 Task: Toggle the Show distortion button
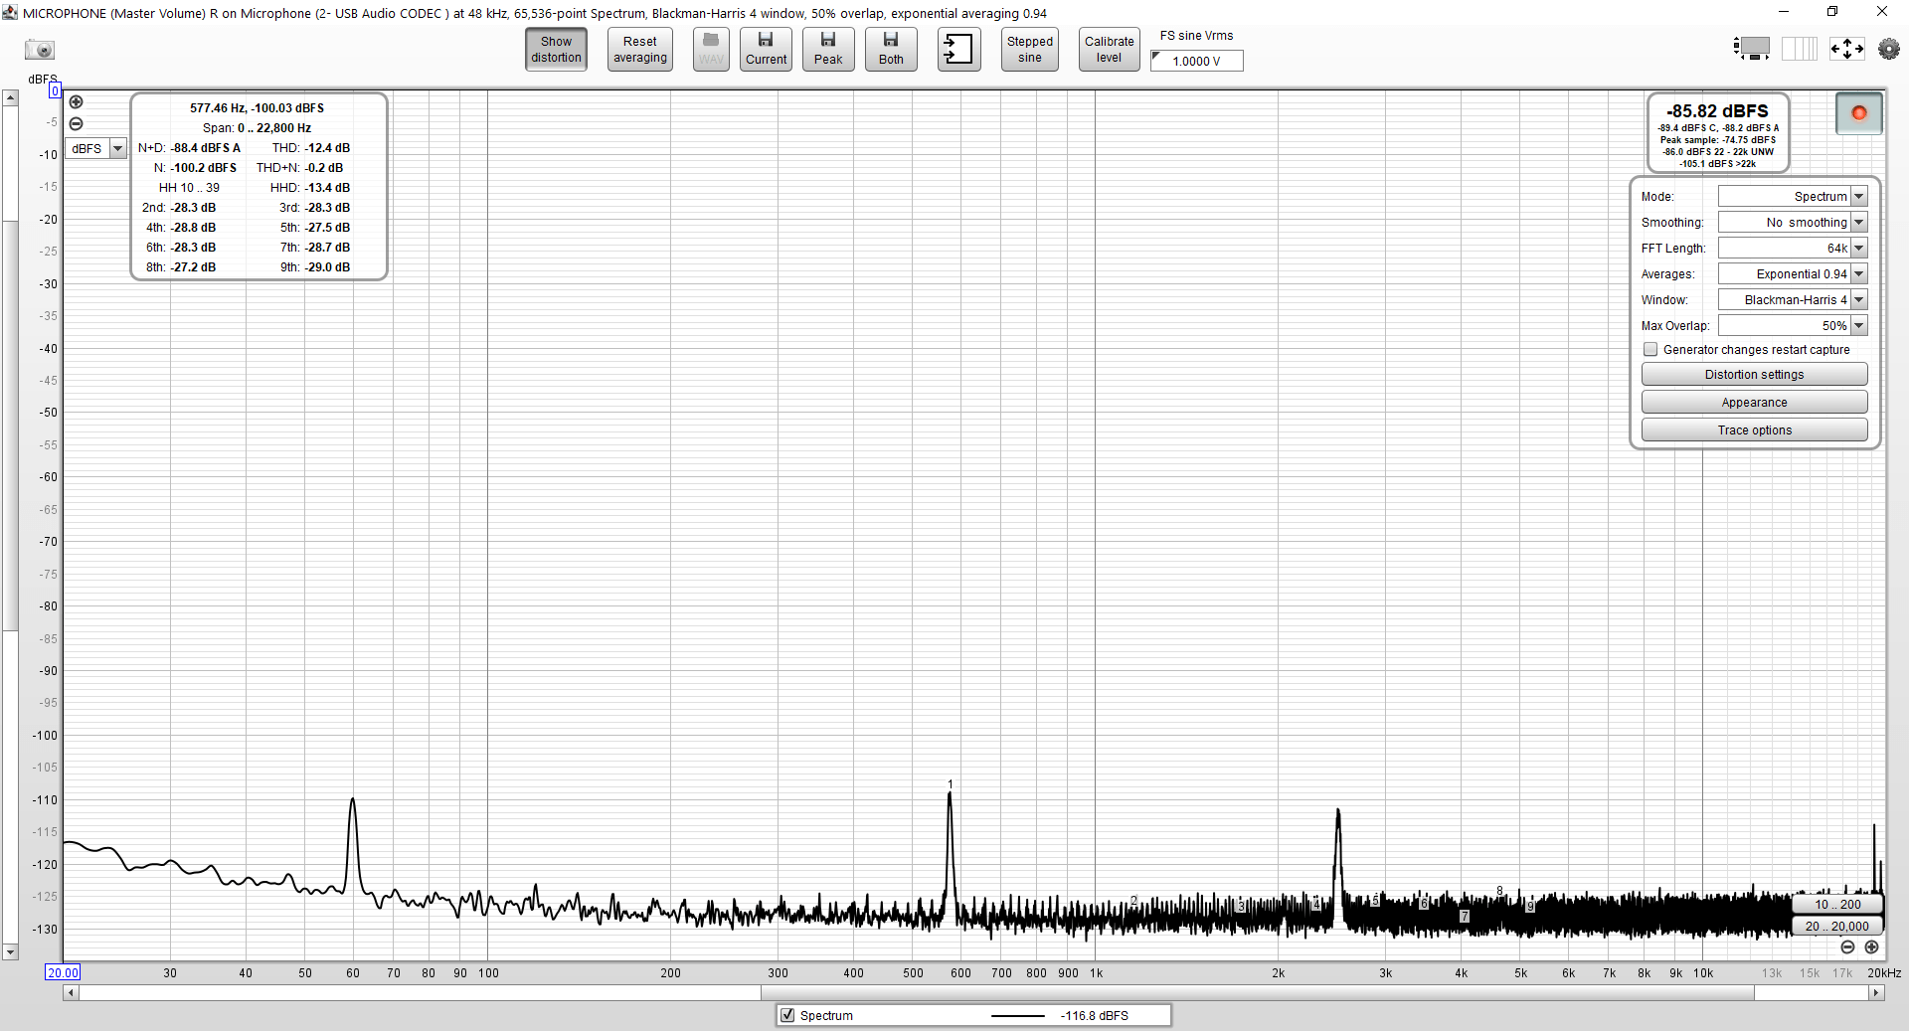(556, 49)
